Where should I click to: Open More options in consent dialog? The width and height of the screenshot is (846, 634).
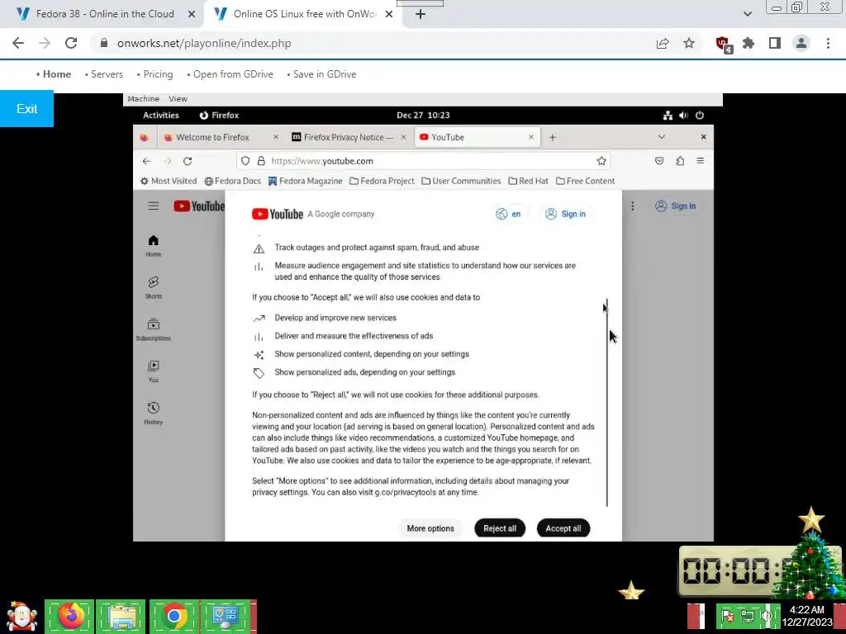430,528
